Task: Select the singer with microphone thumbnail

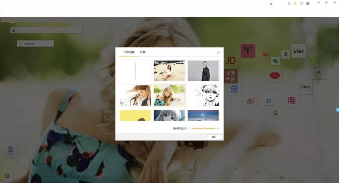Action: 135,95
